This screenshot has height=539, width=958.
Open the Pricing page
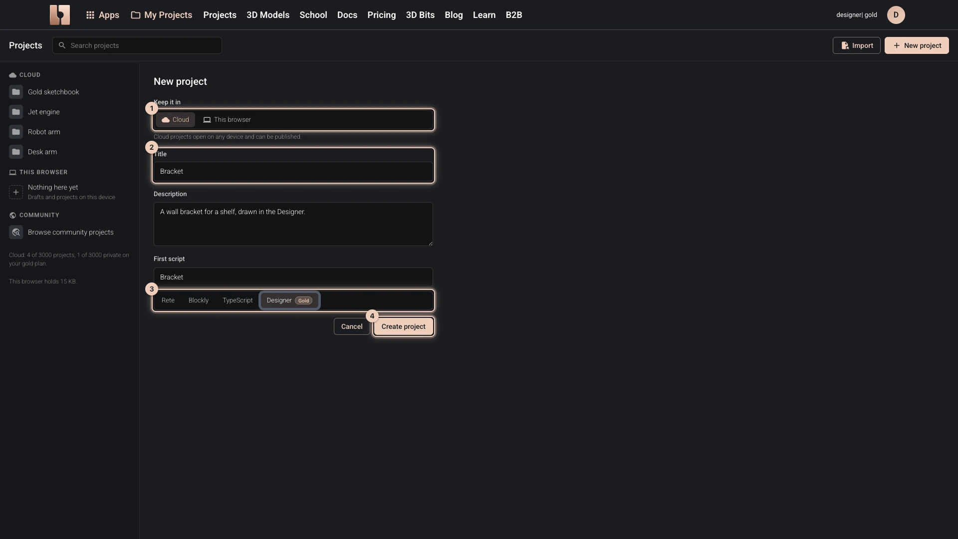pos(382,15)
